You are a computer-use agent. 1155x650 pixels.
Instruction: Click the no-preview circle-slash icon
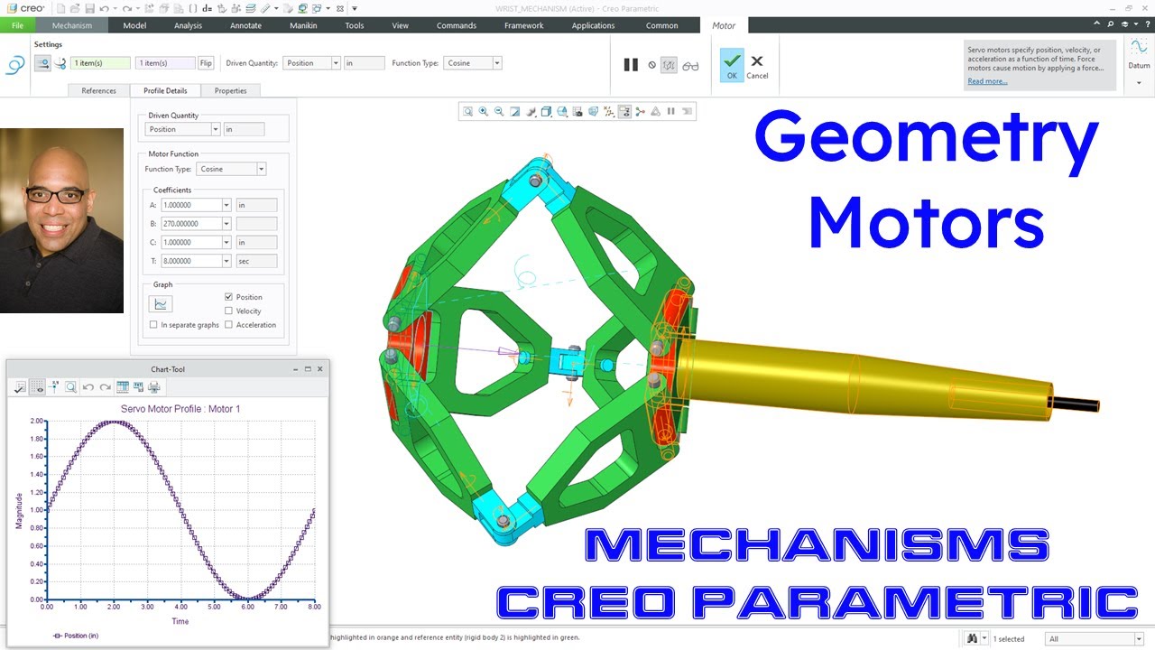click(652, 65)
